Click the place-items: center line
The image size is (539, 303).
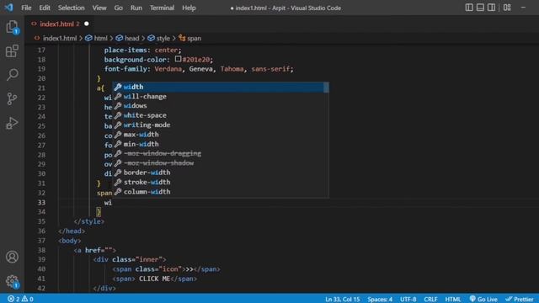[142, 50]
